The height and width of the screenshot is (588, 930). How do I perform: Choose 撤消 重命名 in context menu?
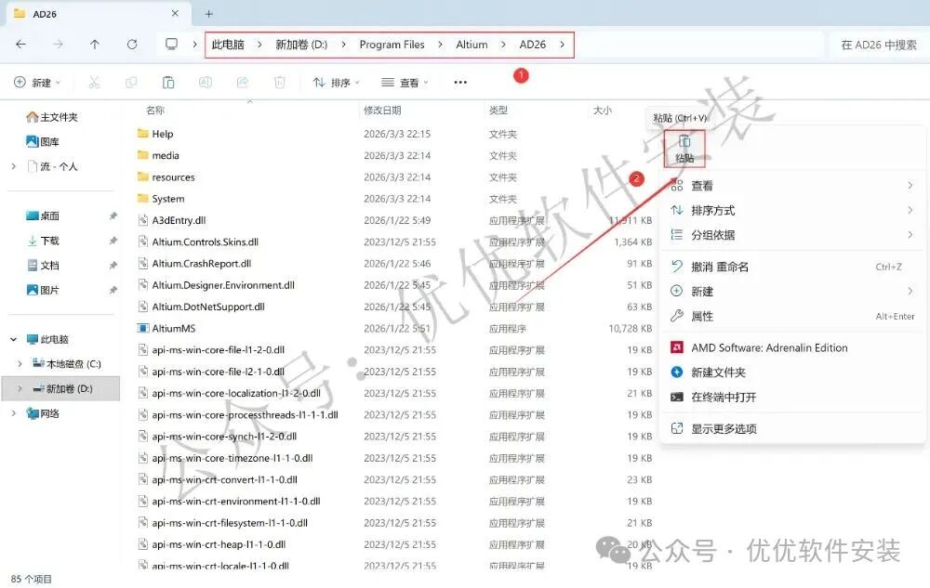tap(792, 267)
